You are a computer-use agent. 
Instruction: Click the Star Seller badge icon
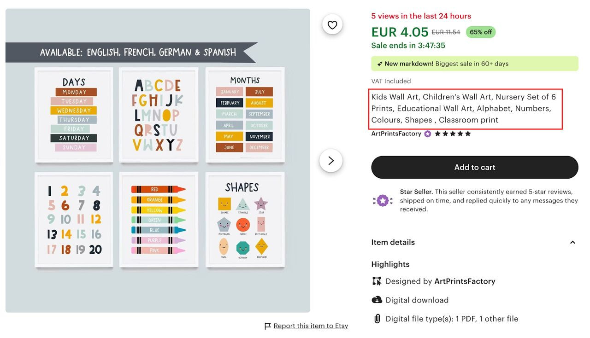[x=383, y=200]
